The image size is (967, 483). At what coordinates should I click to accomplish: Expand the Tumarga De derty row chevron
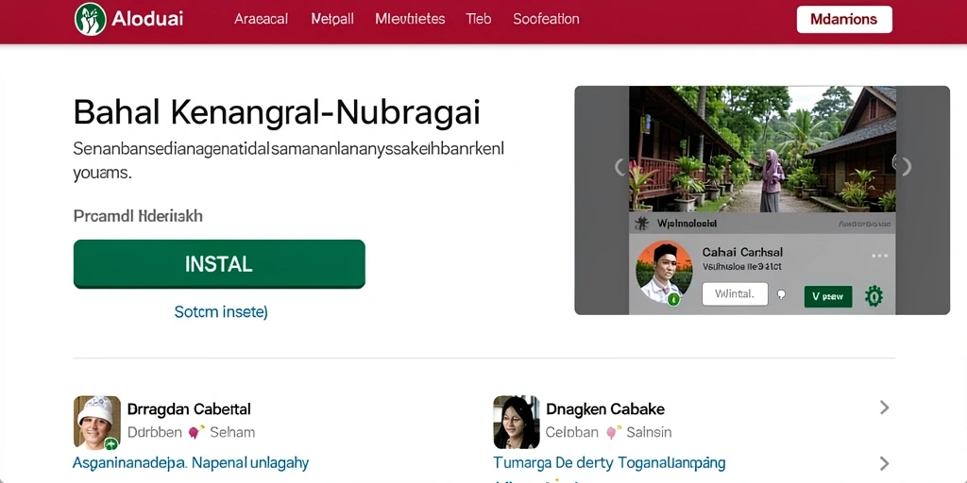point(884,464)
